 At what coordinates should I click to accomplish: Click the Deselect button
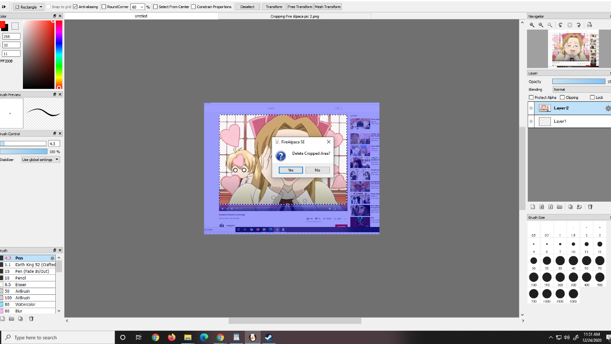(x=247, y=7)
